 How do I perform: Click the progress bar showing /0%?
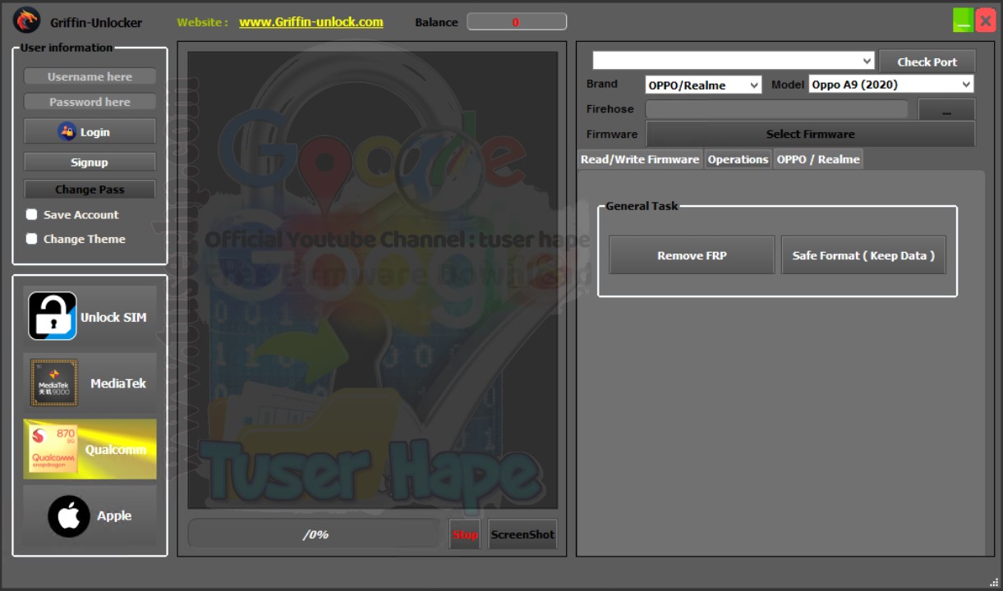[315, 534]
